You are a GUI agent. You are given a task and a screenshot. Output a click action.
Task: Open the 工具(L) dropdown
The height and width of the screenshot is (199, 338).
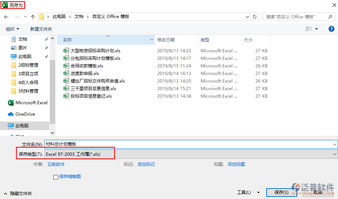click(248, 193)
